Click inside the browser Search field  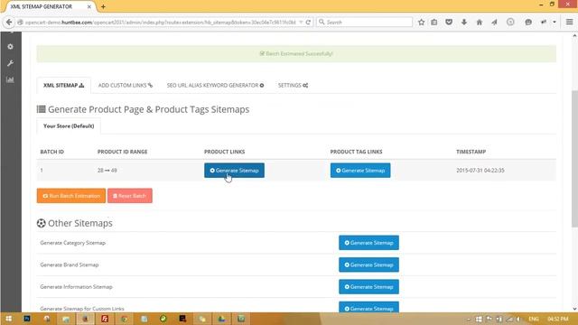click(364, 22)
